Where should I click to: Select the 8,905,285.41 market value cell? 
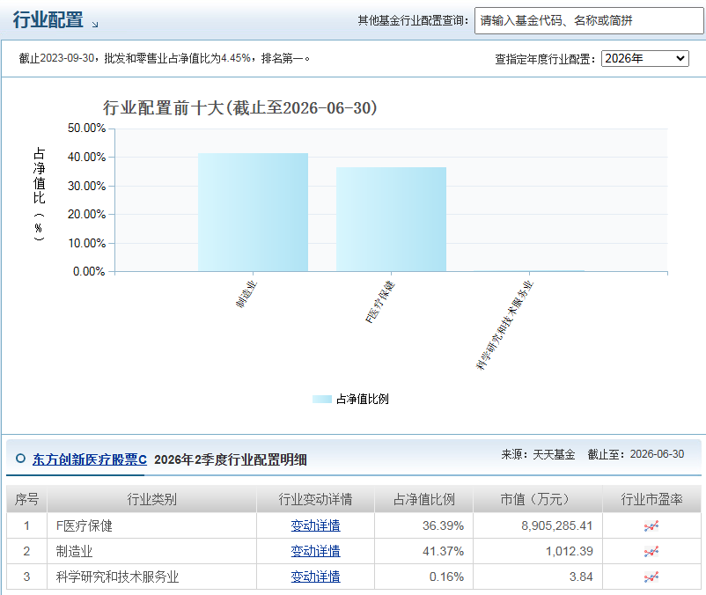557,525
